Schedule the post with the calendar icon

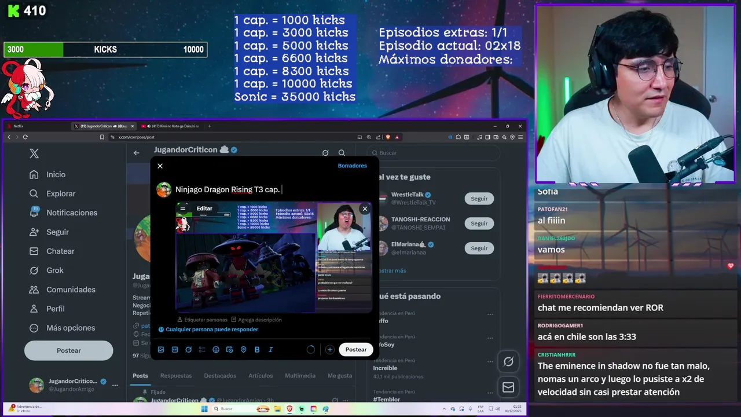pyautogui.click(x=230, y=350)
